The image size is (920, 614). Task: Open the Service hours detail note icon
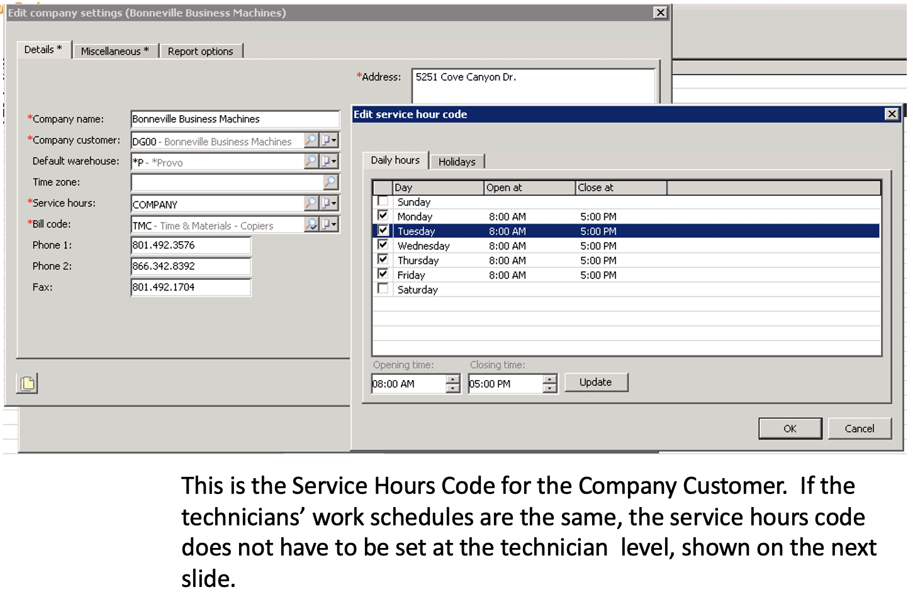tap(325, 203)
